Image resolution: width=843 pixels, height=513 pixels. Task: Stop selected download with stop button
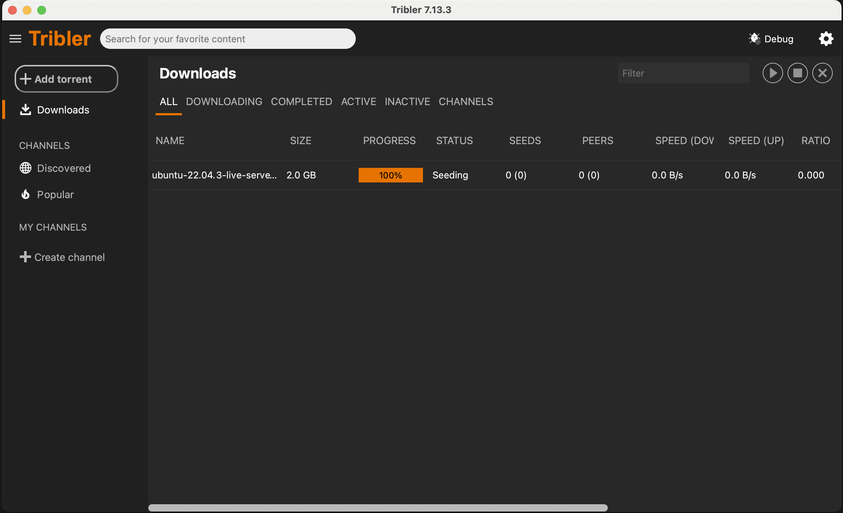797,73
